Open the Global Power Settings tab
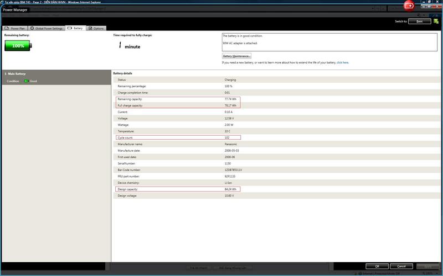Image resolution: width=443 pixels, height=276 pixels. (x=47, y=28)
